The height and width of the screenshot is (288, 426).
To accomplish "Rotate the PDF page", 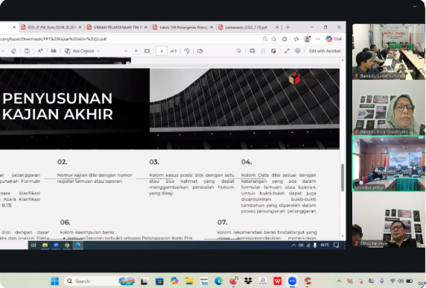I will pos(187,51).
